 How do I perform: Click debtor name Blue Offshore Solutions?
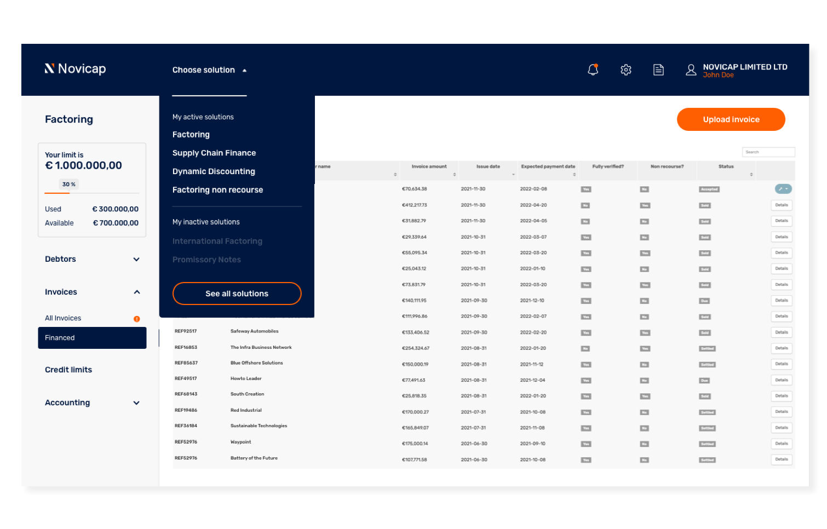coord(256,363)
